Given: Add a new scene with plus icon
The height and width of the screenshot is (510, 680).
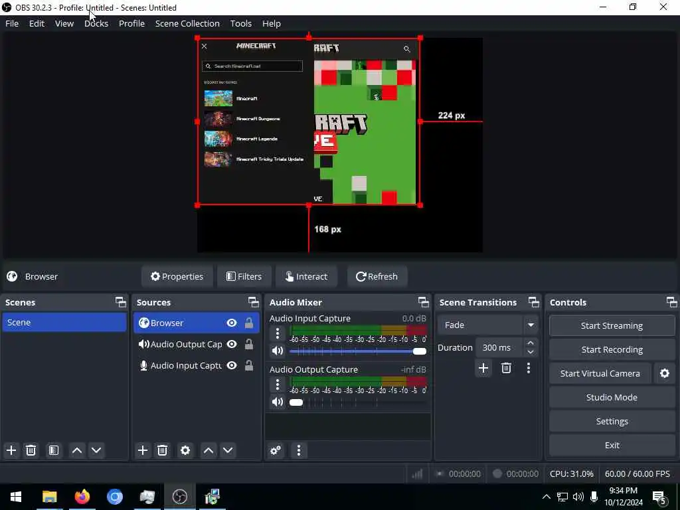Looking at the screenshot, I should point(11,450).
